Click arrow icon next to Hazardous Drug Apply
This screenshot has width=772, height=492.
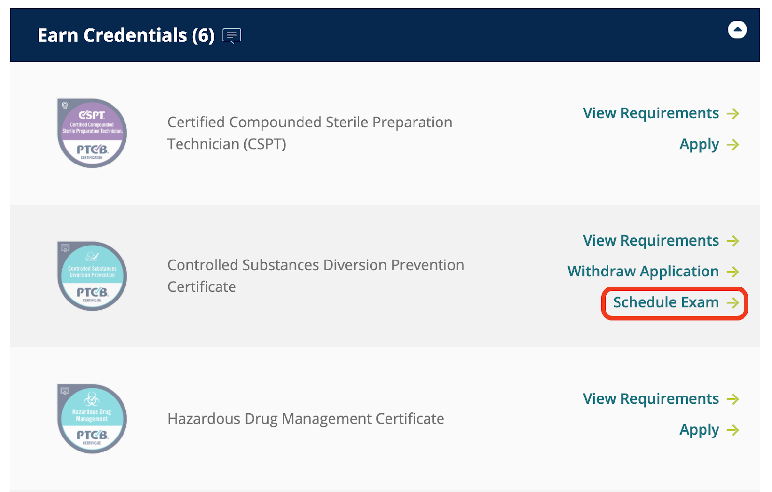pos(733,430)
